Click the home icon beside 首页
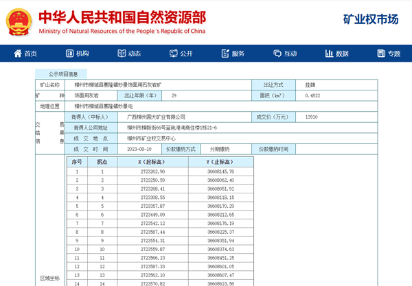Viewport: 412px width, 286px height. [16, 54]
